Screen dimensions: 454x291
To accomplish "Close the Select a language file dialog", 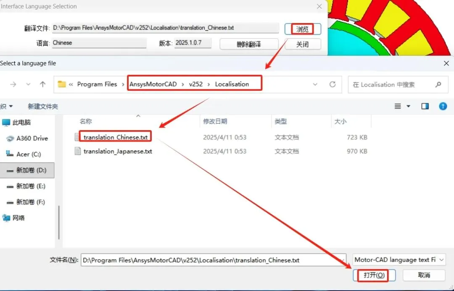I will pos(446,63).
